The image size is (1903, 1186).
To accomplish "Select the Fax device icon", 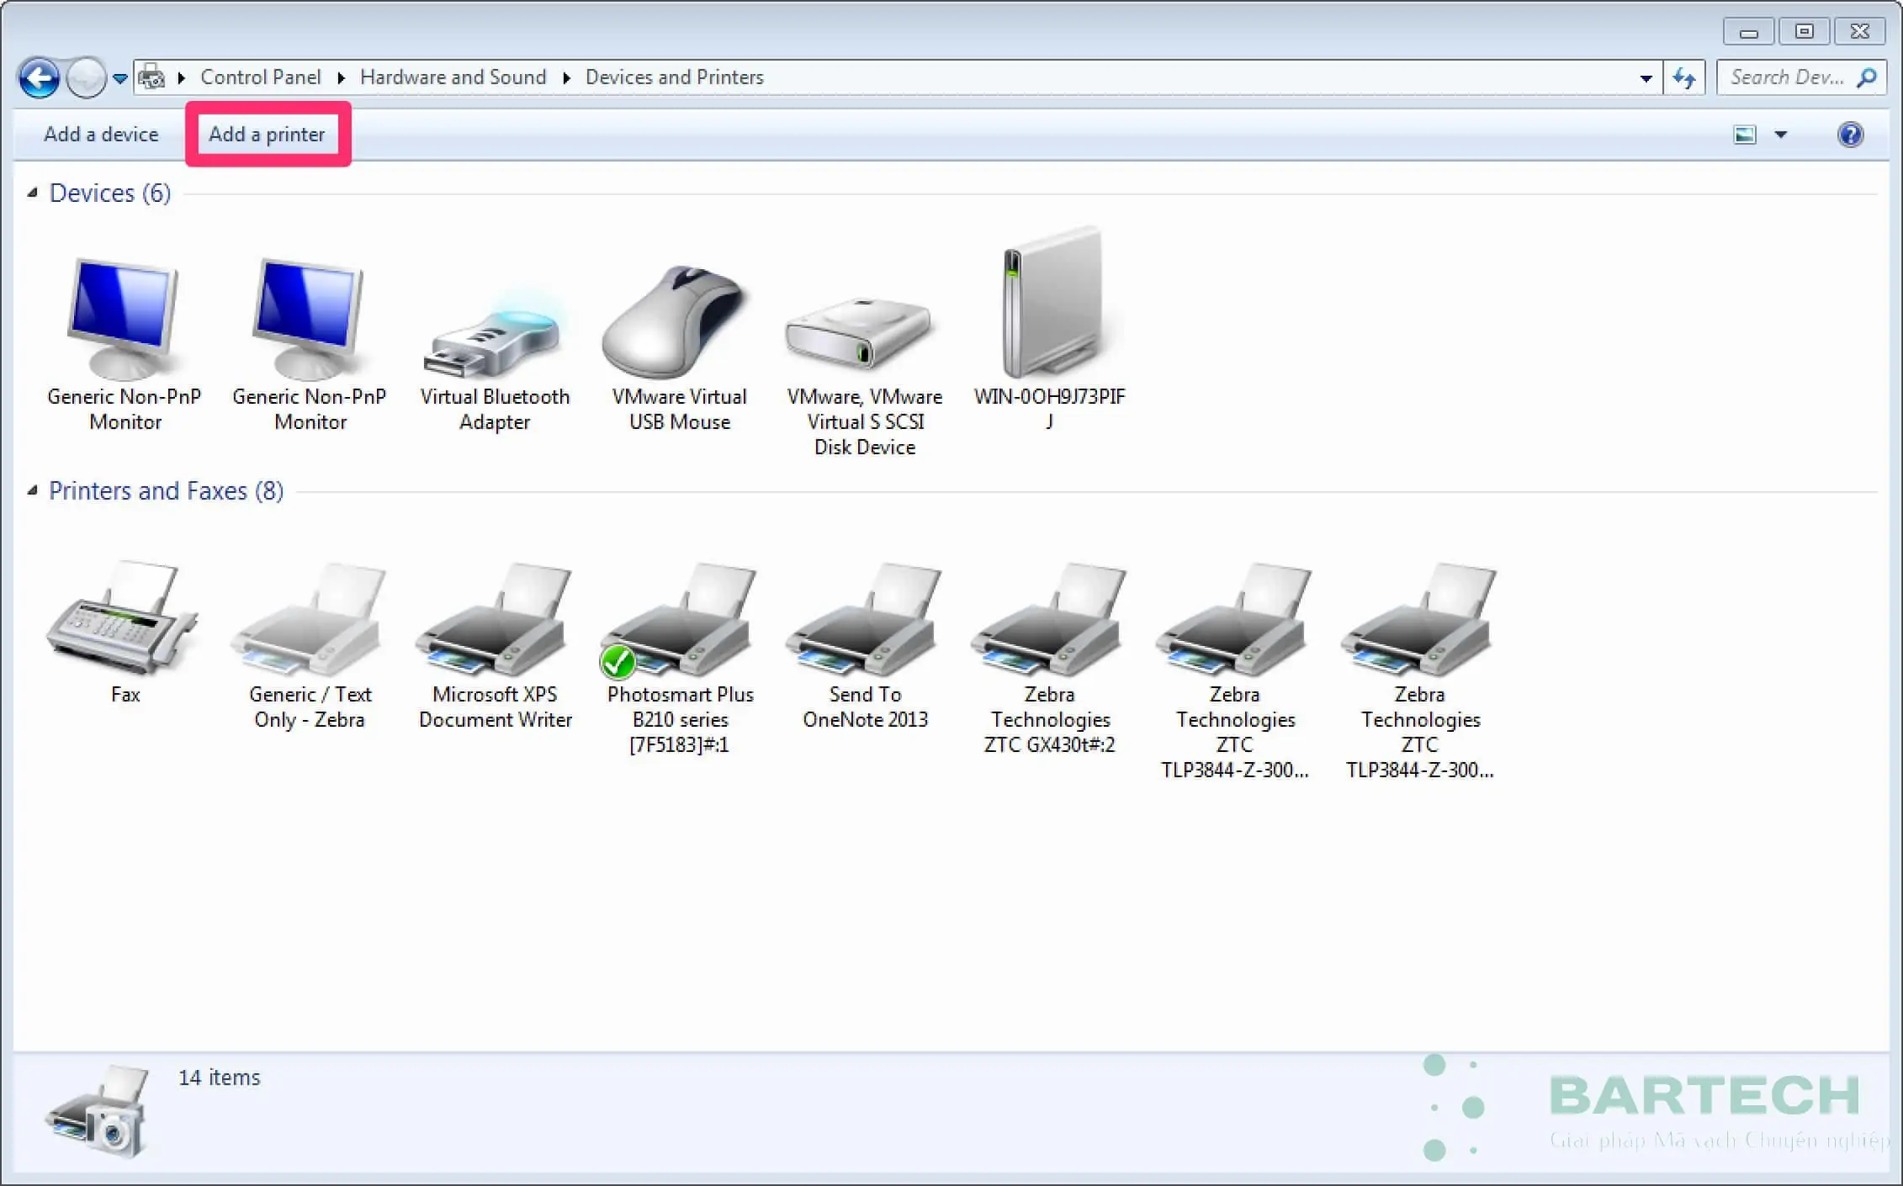I will point(125,621).
